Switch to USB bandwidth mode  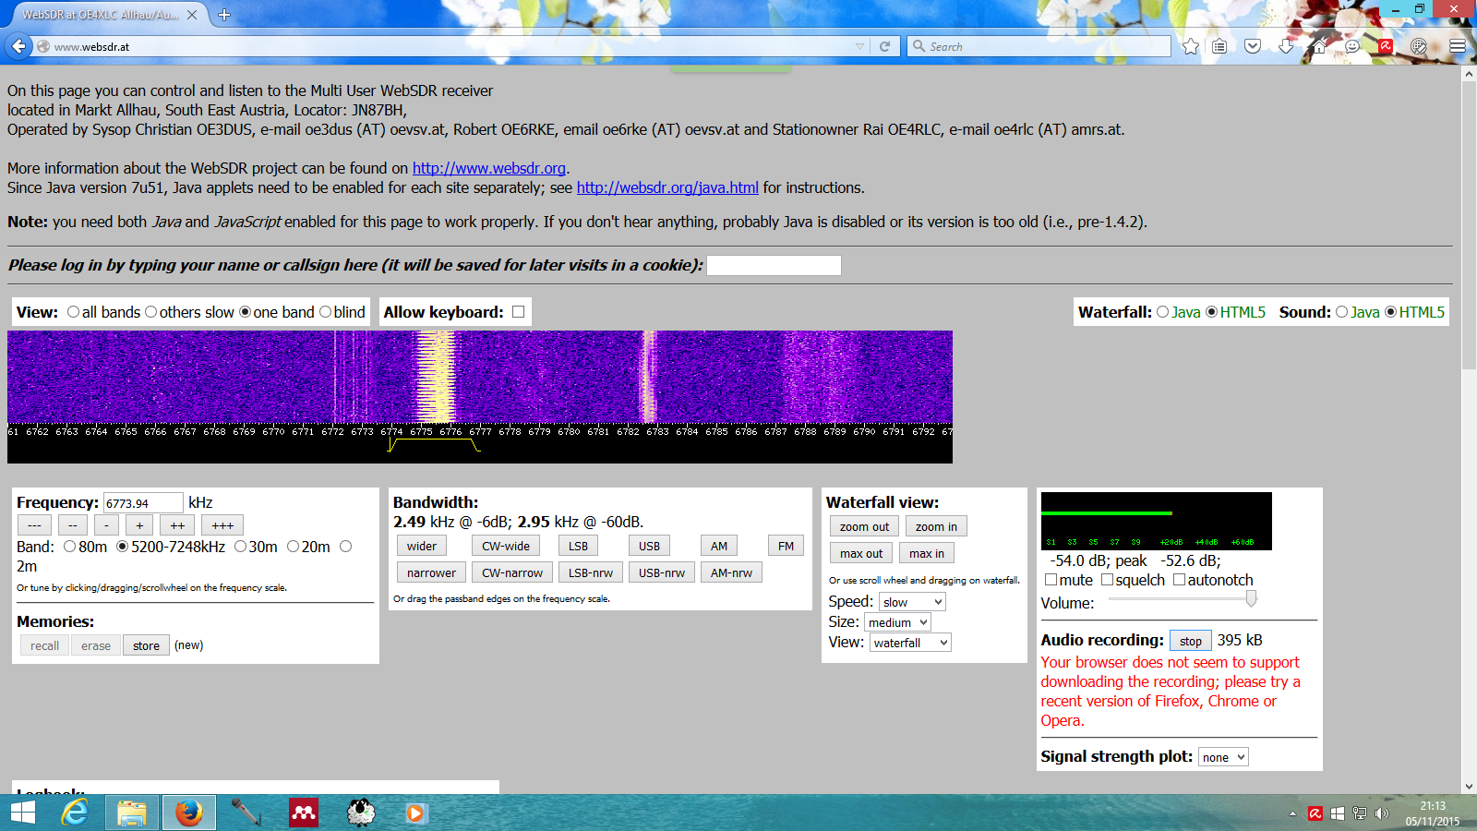(649, 546)
